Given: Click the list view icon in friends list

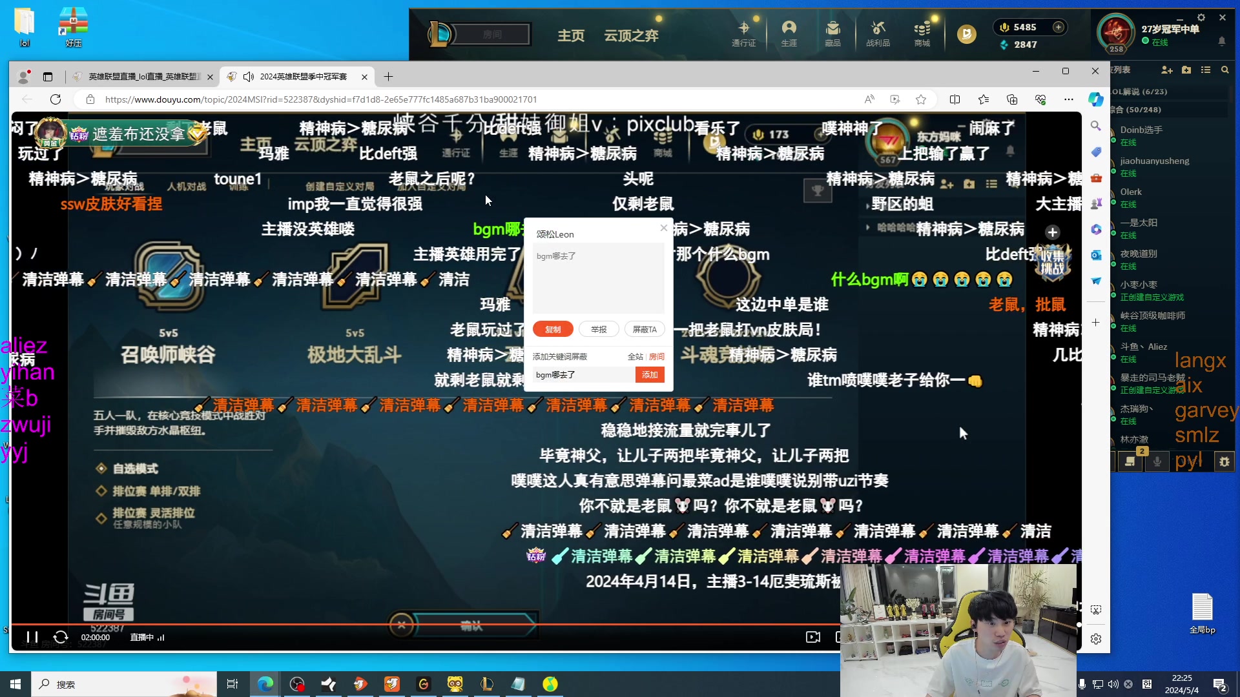Looking at the screenshot, I should [1206, 70].
